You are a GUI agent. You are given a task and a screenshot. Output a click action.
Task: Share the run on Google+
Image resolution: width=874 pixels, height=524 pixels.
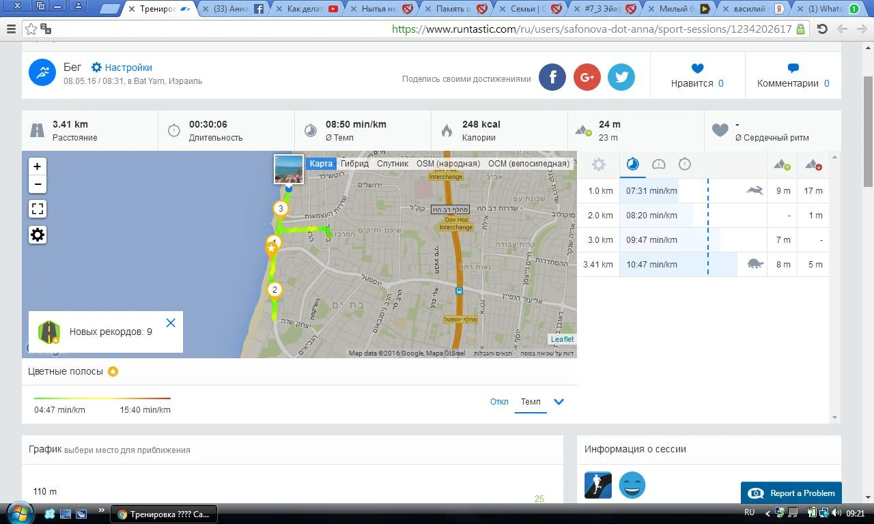pos(587,77)
